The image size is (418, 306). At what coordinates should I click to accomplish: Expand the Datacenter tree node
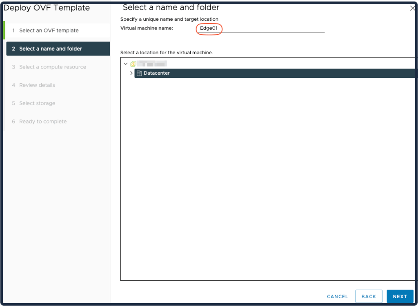tap(131, 73)
